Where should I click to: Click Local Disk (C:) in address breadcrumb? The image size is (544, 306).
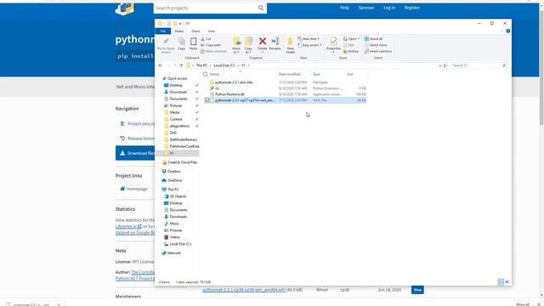(224, 65)
